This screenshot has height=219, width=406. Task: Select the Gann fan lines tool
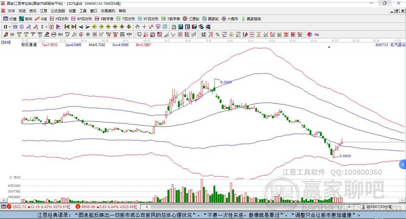pyautogui.click(x=146, y=35)
